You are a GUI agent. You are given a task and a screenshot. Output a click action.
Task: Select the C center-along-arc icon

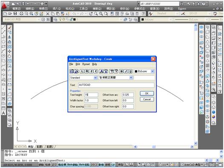point(96,71)
